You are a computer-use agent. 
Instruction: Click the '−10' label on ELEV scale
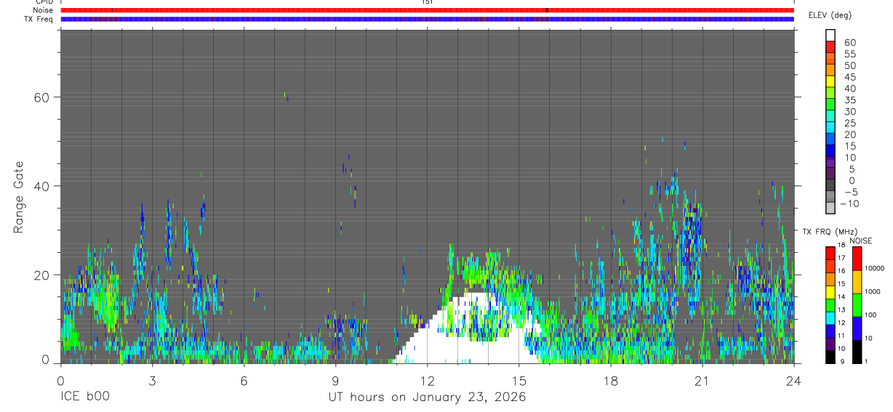click(849, 203)
